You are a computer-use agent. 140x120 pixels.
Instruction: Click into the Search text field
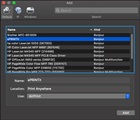click(96, 10)
